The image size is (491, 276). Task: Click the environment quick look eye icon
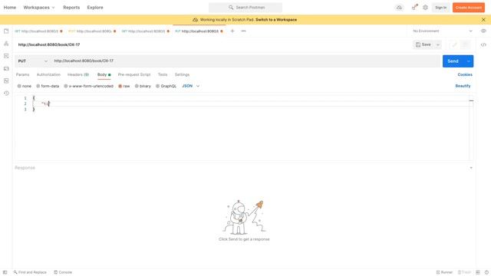point(483,31)
